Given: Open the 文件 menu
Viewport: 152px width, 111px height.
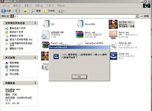Looking at the screenshot, I should pyautogui.click(x=6, y=6).
